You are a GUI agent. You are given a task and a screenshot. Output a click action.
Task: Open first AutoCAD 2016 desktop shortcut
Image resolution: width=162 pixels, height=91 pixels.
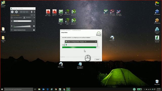(x=48, y=13)
